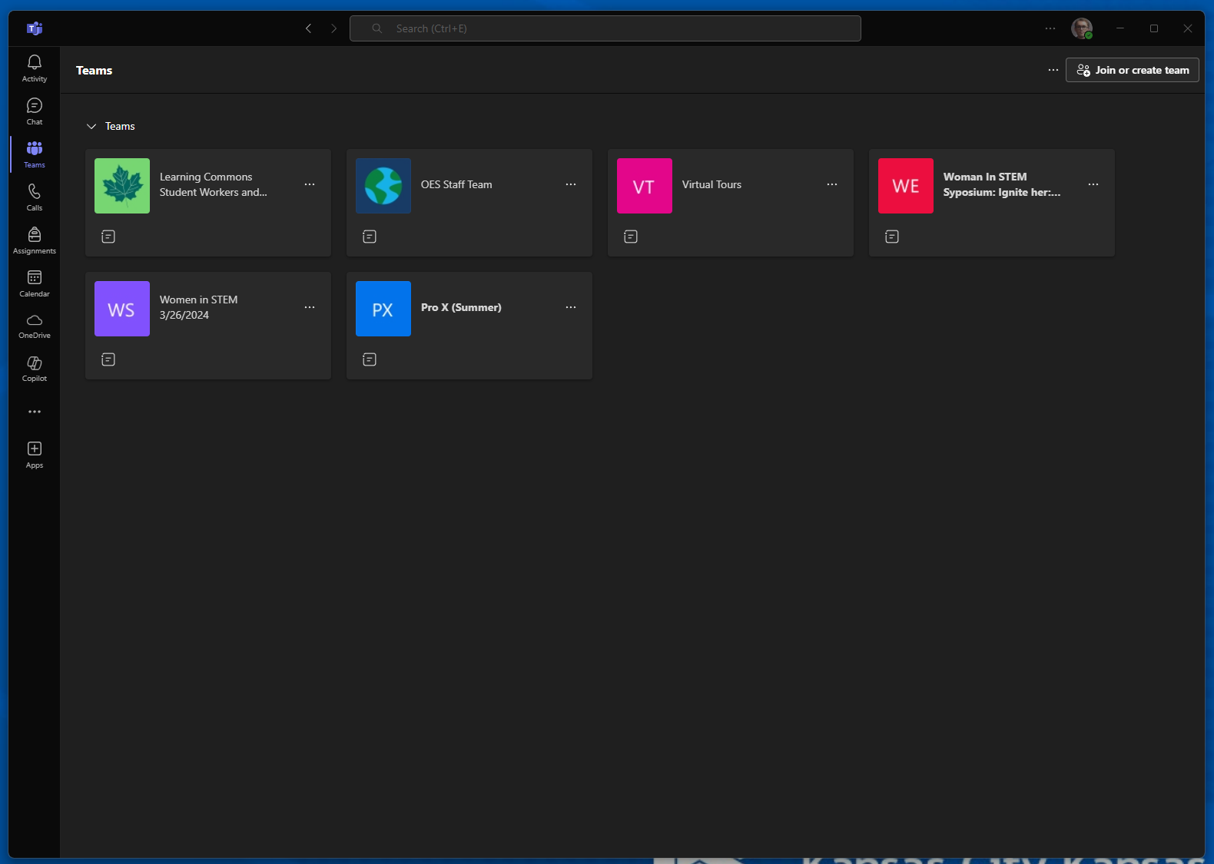This screenshot has height=864, width=1214.
Task: Open the WE Woman In STEM avatar
Action: [x=906, y=186]
